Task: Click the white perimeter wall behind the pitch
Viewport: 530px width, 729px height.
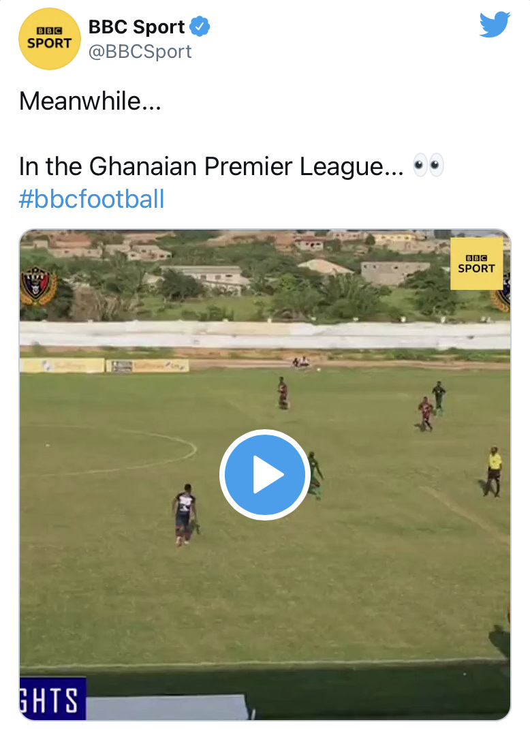Action: [x=265, y=336]
